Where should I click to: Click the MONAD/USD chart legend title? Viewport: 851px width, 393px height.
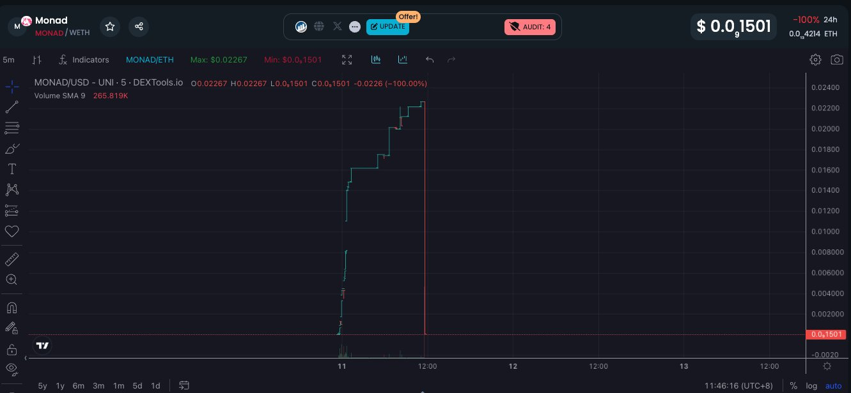coord(109,83)
